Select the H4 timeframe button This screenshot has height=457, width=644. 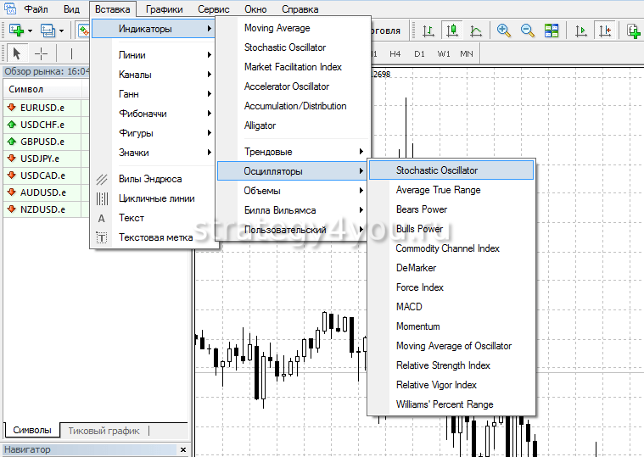pos(395,53)
